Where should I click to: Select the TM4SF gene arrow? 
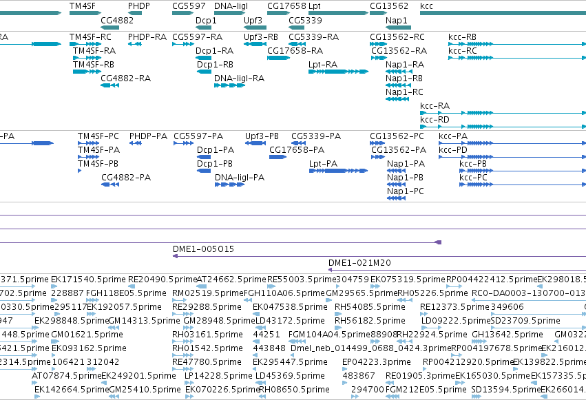[x=85, y=13]
